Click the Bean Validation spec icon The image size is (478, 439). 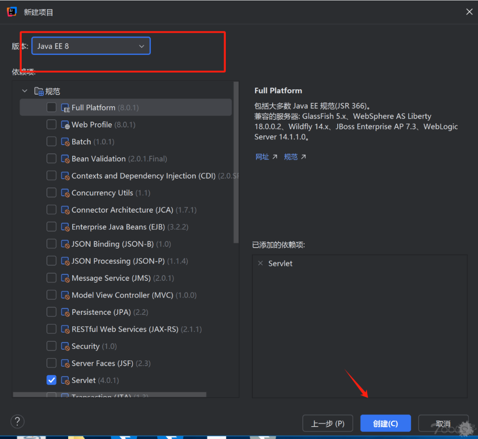[x=65, y=159]
